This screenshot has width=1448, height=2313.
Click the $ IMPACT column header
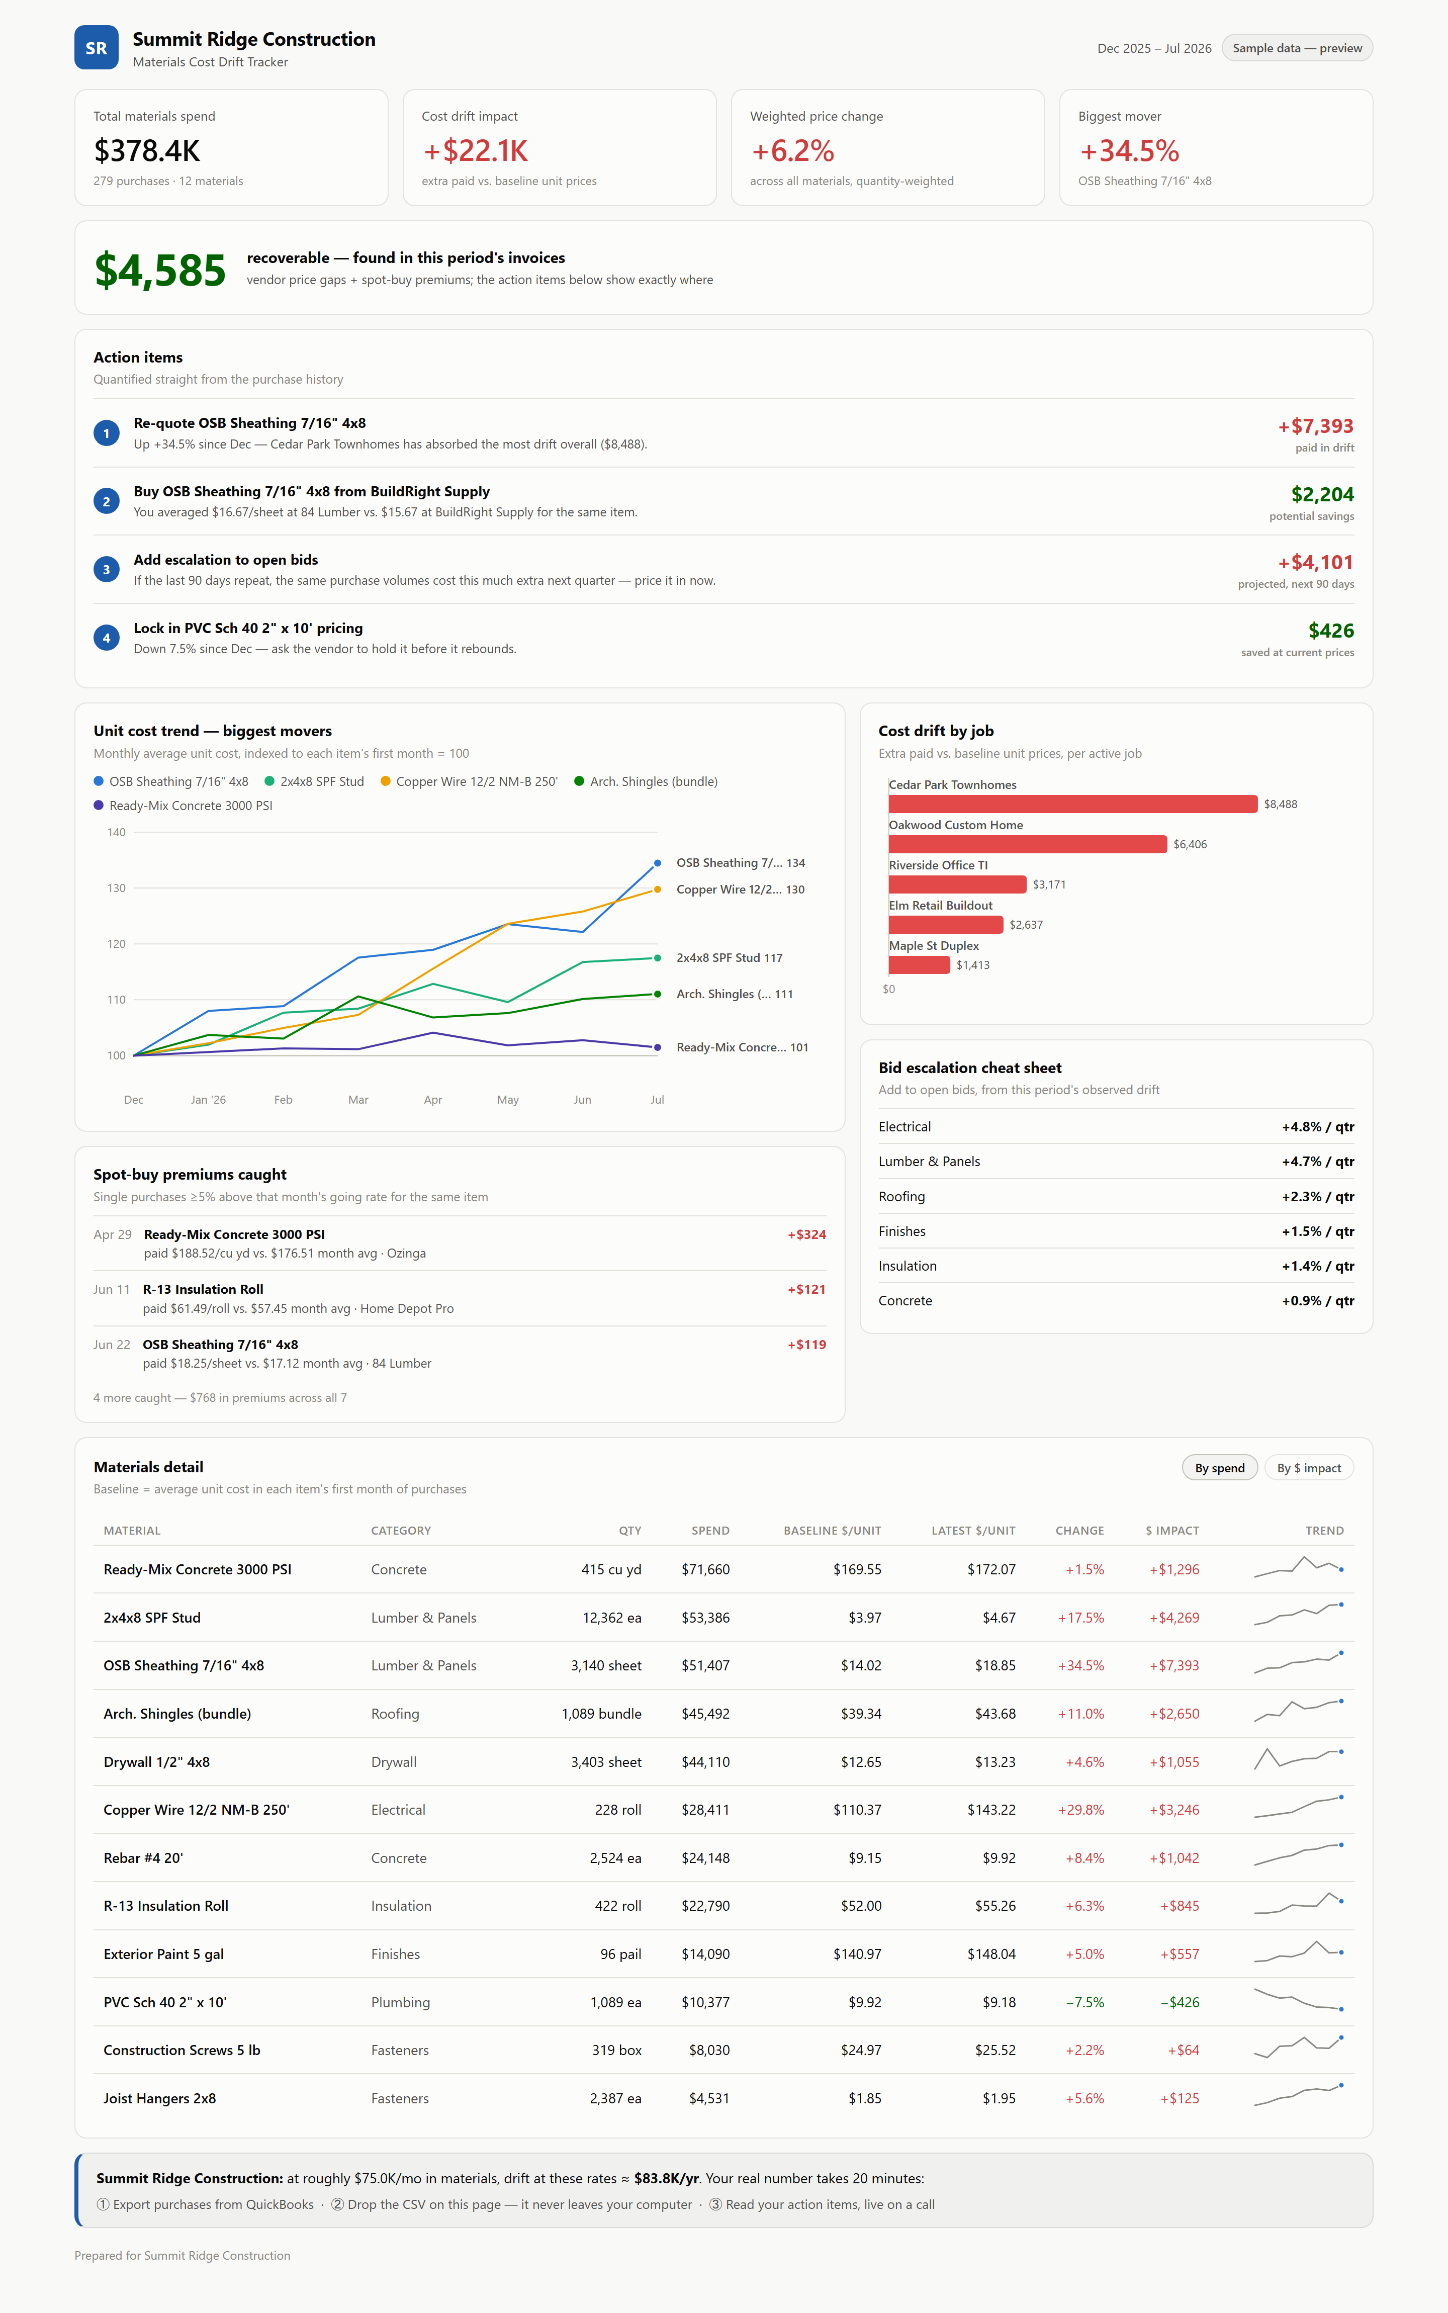1172,1531
